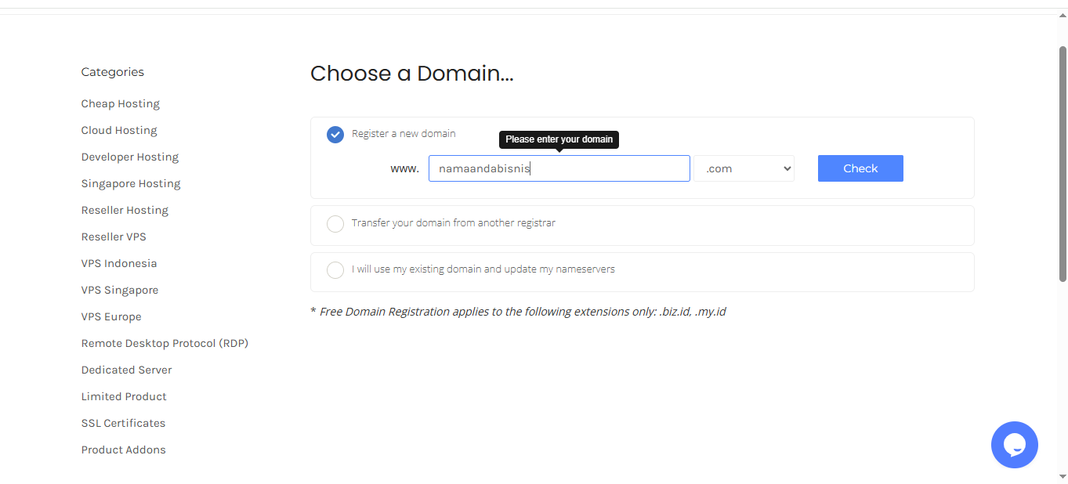Open Developer Hosting category
The height and width of the screenshot is (484, 1068).
coord(130,157)
